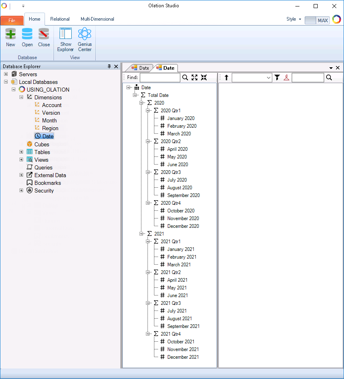Close the active Date document tab
This screenshot has height=379, width=344.
tap(338, 68)
